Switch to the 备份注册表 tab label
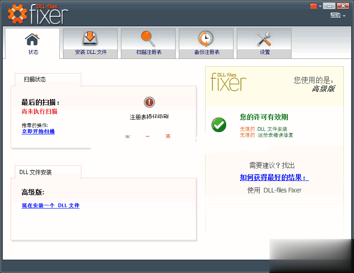 207,52
